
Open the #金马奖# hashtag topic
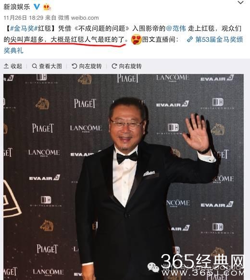(24, 28)
